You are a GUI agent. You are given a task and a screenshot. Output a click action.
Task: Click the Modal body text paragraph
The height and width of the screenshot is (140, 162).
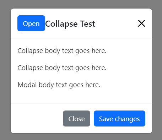coord(59,85)
